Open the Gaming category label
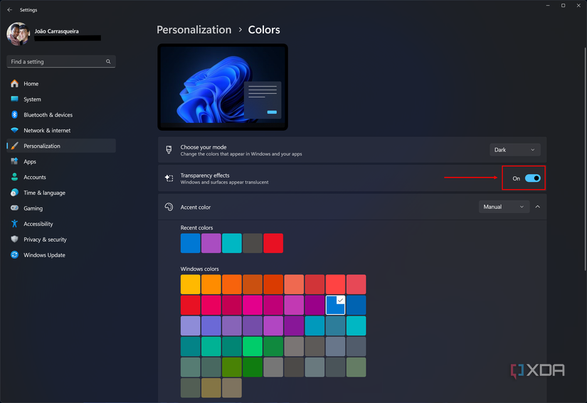This screenshot has width=587, height=403. pyautogui.click(x=33, y=208)
